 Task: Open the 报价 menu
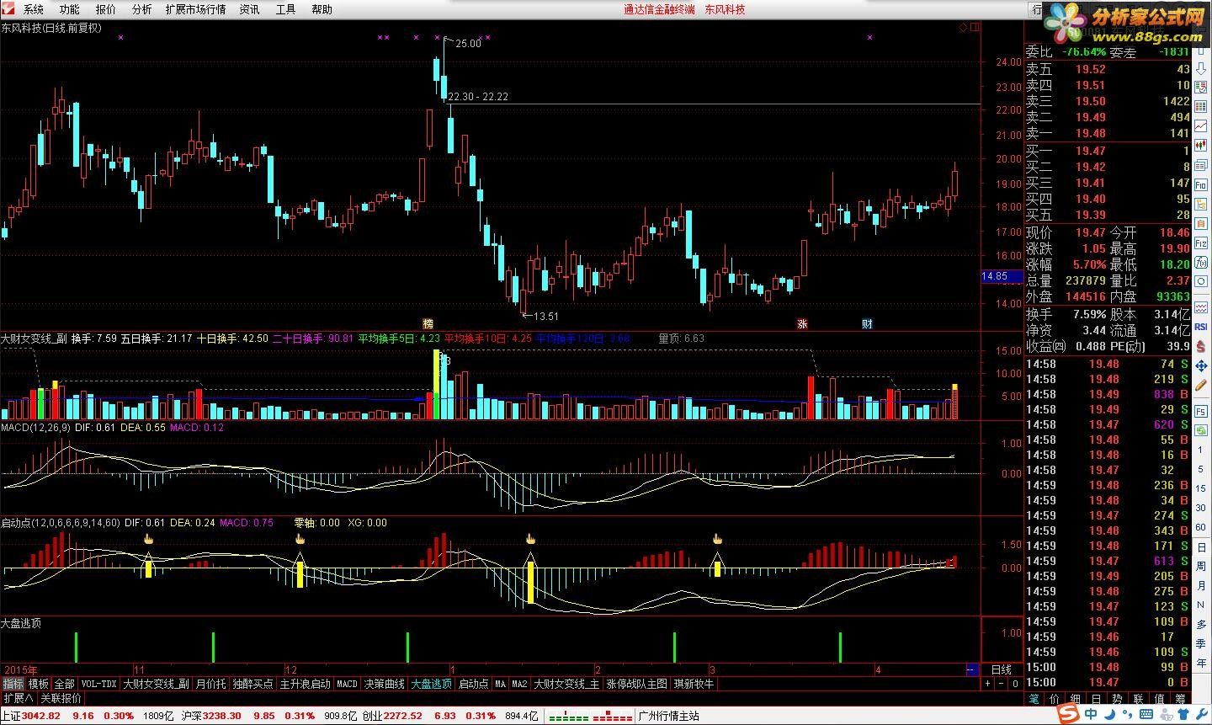point(106,9)
